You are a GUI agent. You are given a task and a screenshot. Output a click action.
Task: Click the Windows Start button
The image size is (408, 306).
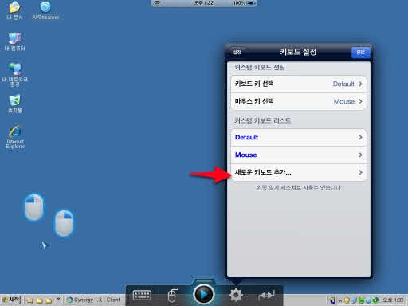pyautogui.click(x=11, y=300)
